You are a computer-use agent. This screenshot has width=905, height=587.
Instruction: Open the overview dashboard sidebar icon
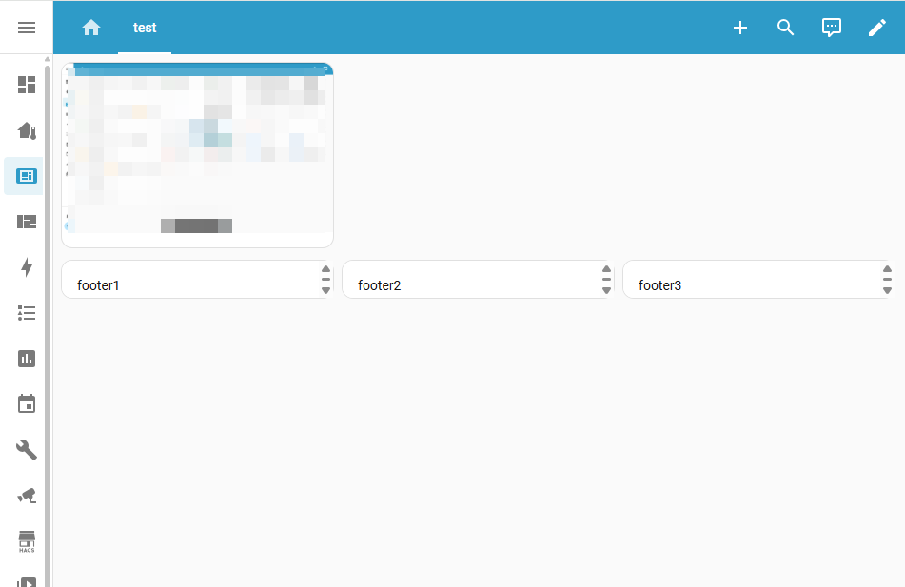(x=27, y=85)
